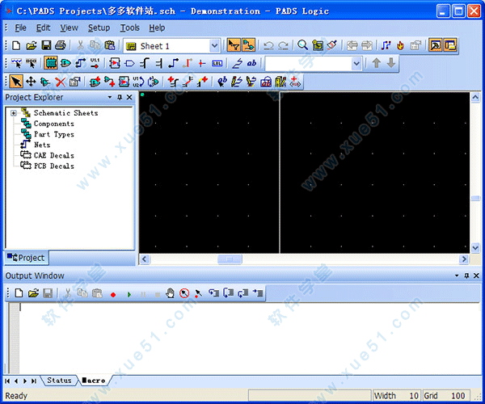Click the New macro page icon in Output Window
The width and height of the screenshot is (485, 404).
(19, 293)
